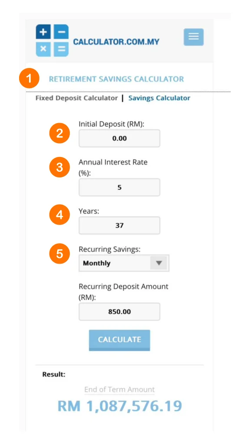This screenshot has height=444, width=250.
Task: Click orange step marker number 2
Action: coord(59,134)
